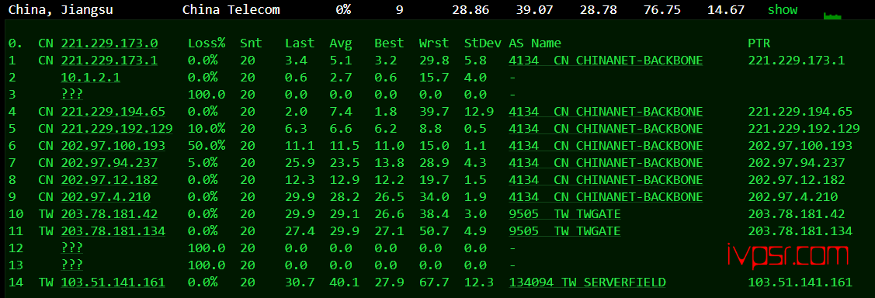Open the hop 4 CHINANET-BACKBONE AS link
Screen dimensions: 875x298
[606, 112]
